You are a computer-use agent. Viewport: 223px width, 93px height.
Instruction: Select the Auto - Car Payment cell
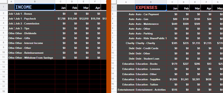click(151, 14)
